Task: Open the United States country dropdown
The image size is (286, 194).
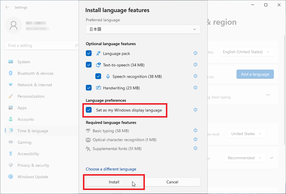Action: click(247, 134)
